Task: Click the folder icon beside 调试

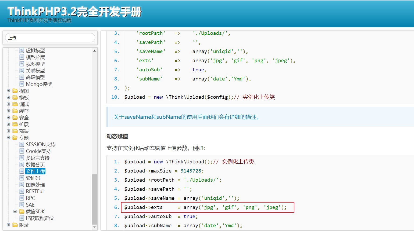Action: pos(15,104)
